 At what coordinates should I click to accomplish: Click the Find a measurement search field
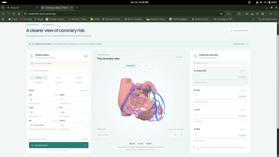(58, 71)
